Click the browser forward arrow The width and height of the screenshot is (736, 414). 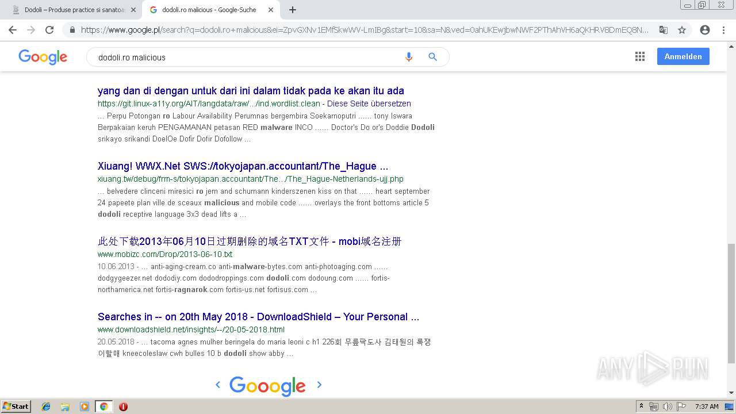click(x=31, y=30)
